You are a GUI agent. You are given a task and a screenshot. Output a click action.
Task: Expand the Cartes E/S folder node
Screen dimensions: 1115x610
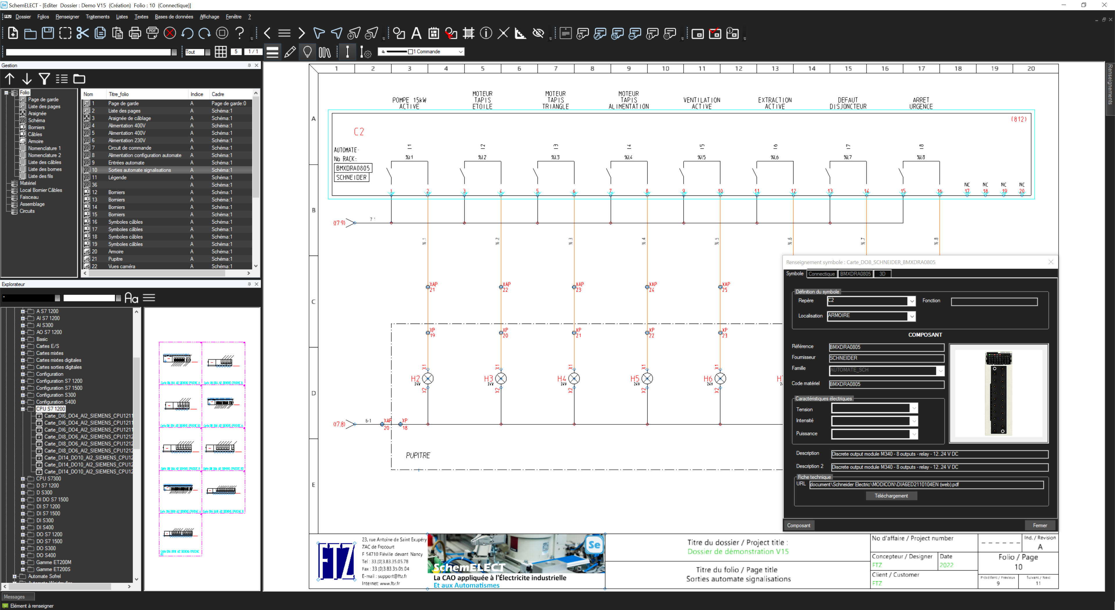pyautogui.click(x=23, y=346)
